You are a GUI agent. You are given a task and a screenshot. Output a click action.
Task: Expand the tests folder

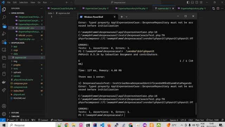tap(16, 68)
